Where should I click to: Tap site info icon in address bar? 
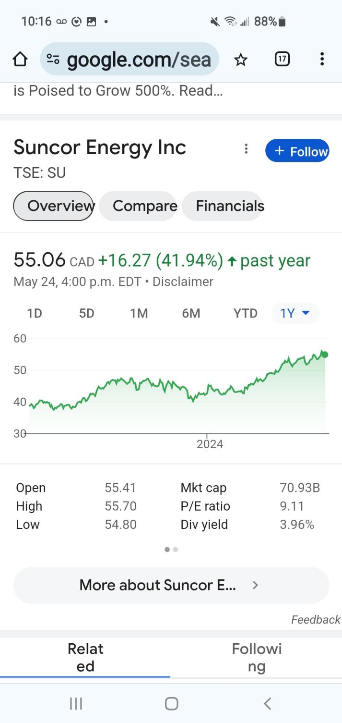point(53,60)
